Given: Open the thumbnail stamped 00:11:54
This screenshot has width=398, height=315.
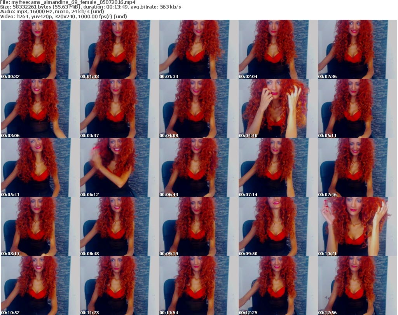Looking at the screenshot, I should 199,285.
